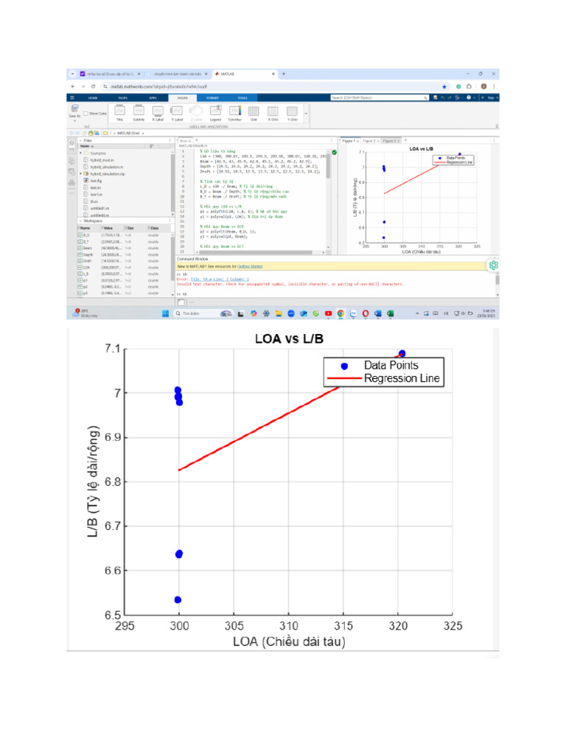566x755 pixels.
Task: Collapse the Workspace panel
Action: tap(81, 221)
